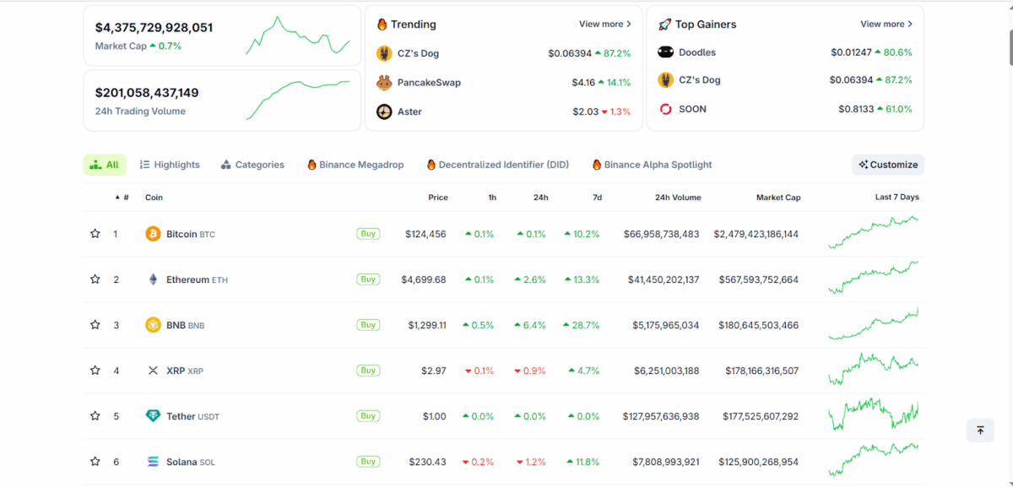Click the Doodles icon in Top Gainers
This screenshot has height=488, width=1013.
pos(665,52)
